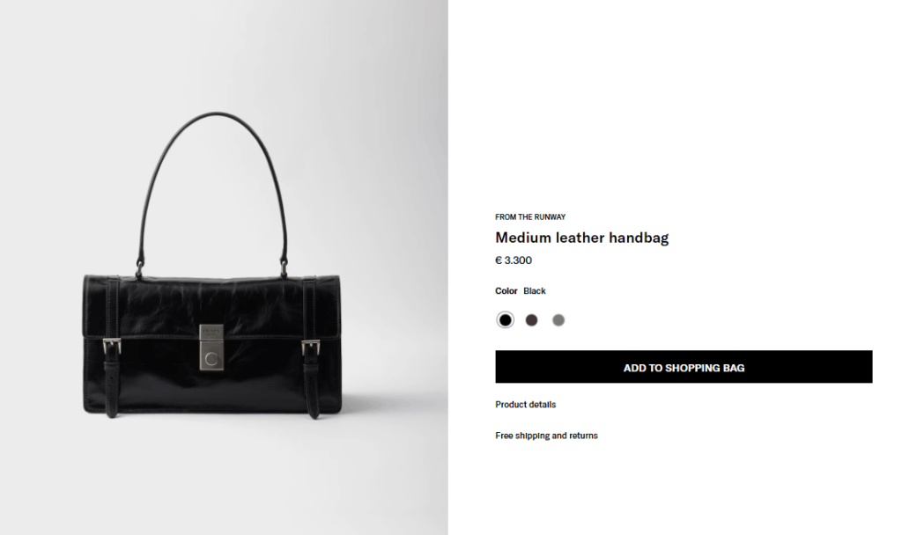Image resolution: width=902 pixels, height=535 pixels.
Task: Click the handbag's front flap
Action: pyautogui.click(x=211, y=306)
